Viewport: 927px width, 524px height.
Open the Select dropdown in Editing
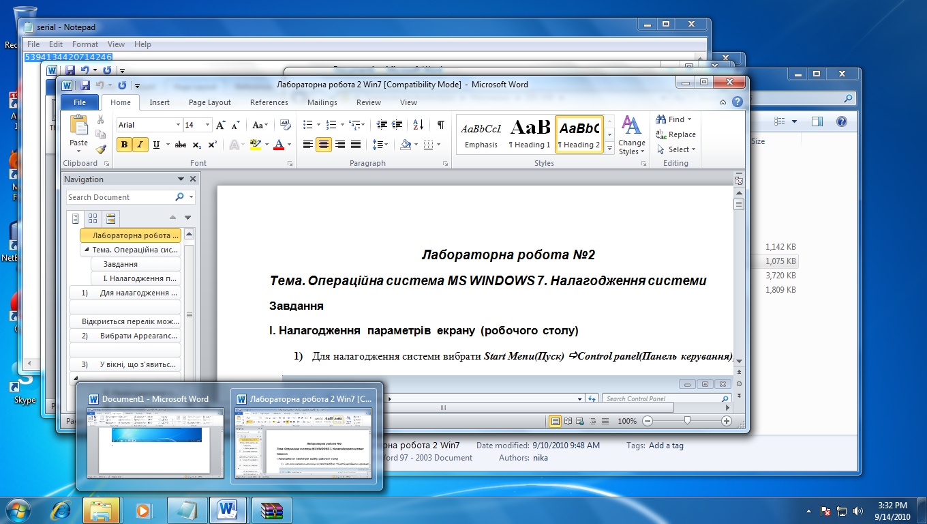pyautogui.click(x=676, y=149)
